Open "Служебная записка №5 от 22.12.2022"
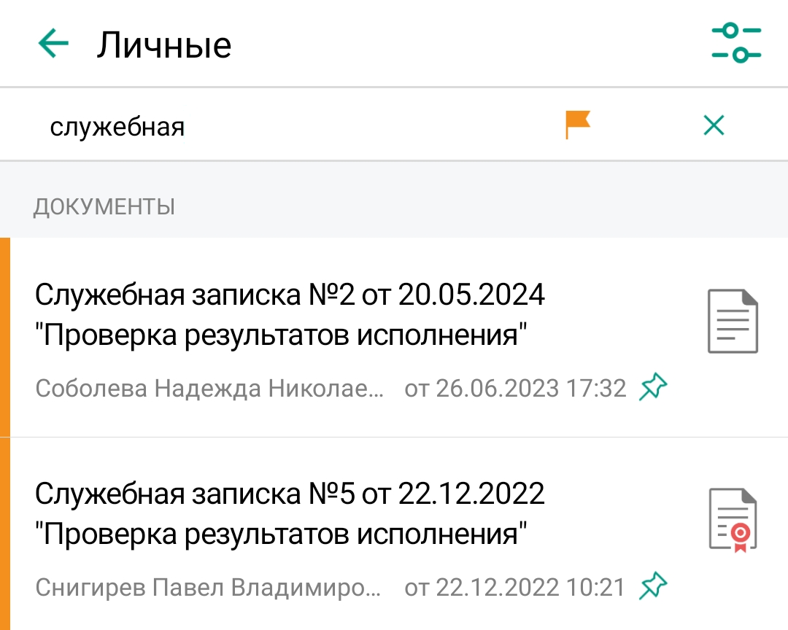This screenshot has height=630, width=788. (290, 494)
